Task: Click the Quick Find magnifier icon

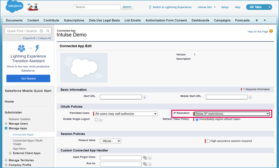Action: tap(48, 31)
